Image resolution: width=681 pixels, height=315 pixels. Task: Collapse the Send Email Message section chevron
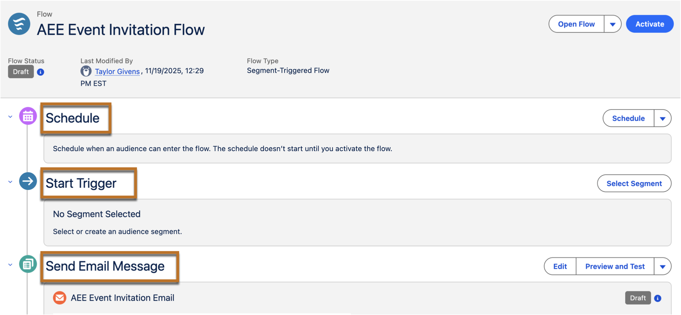click(10, 264)
